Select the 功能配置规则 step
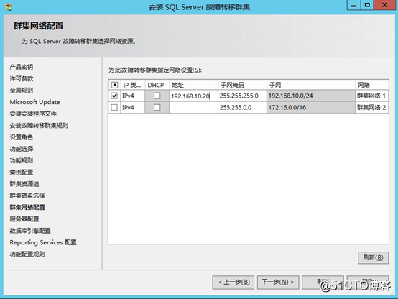The height and width of the screenshot is (299, 398). click(x=27, y=254)
